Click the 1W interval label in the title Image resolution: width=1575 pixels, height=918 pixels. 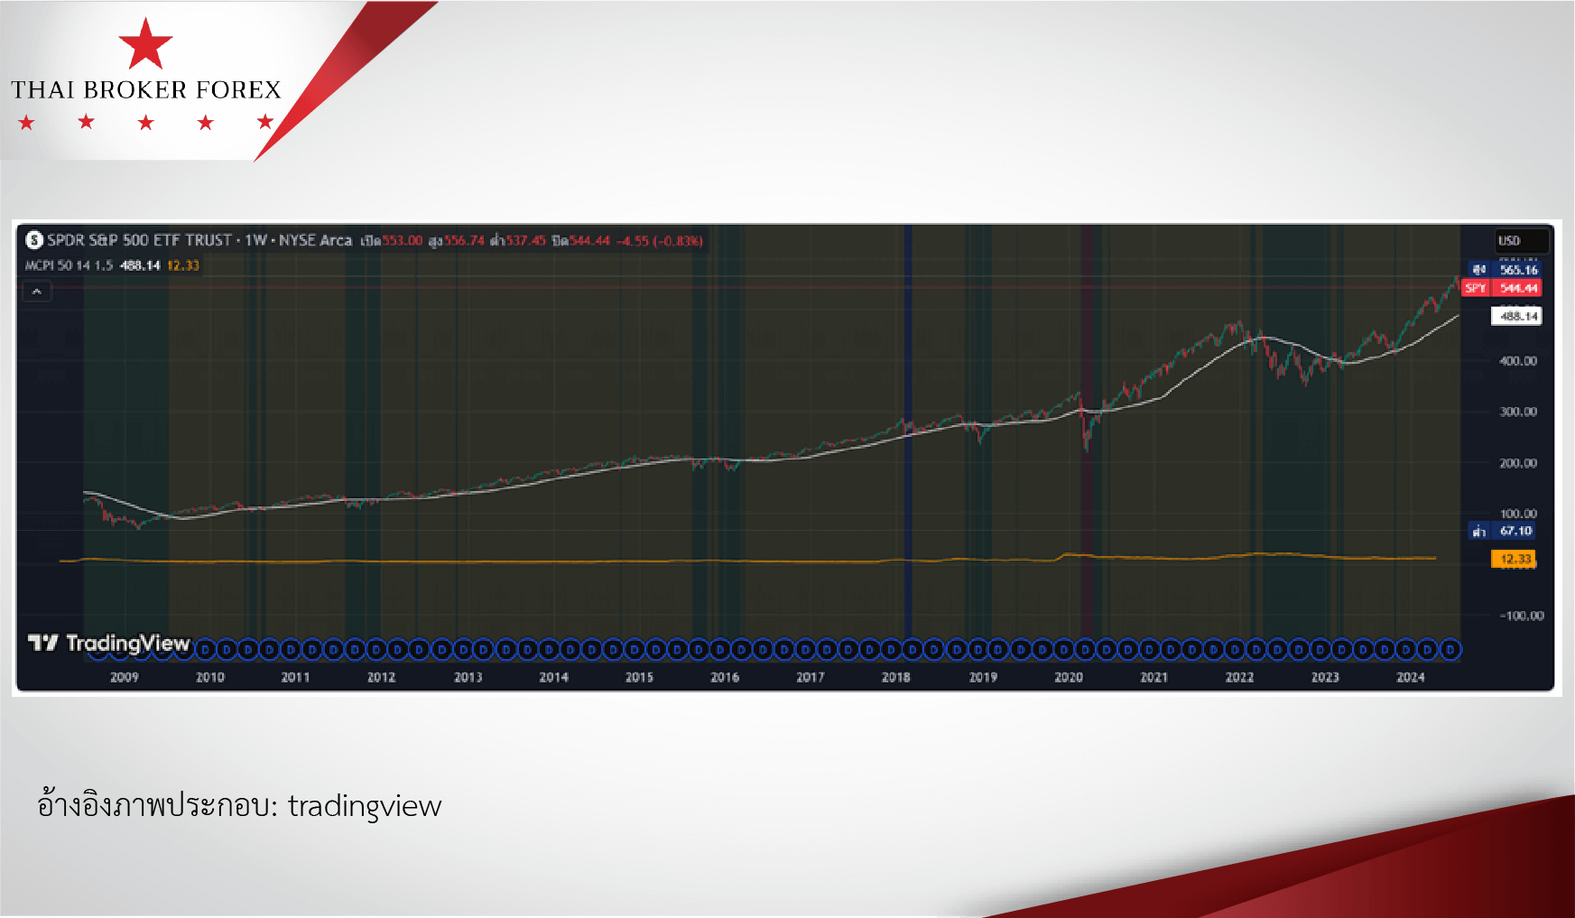coord(256,240)
